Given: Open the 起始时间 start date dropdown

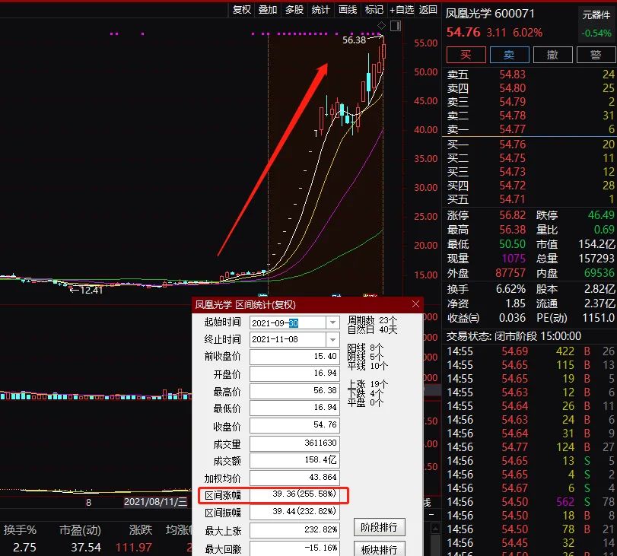Looking at the screenshot, I should coord(333,322).
